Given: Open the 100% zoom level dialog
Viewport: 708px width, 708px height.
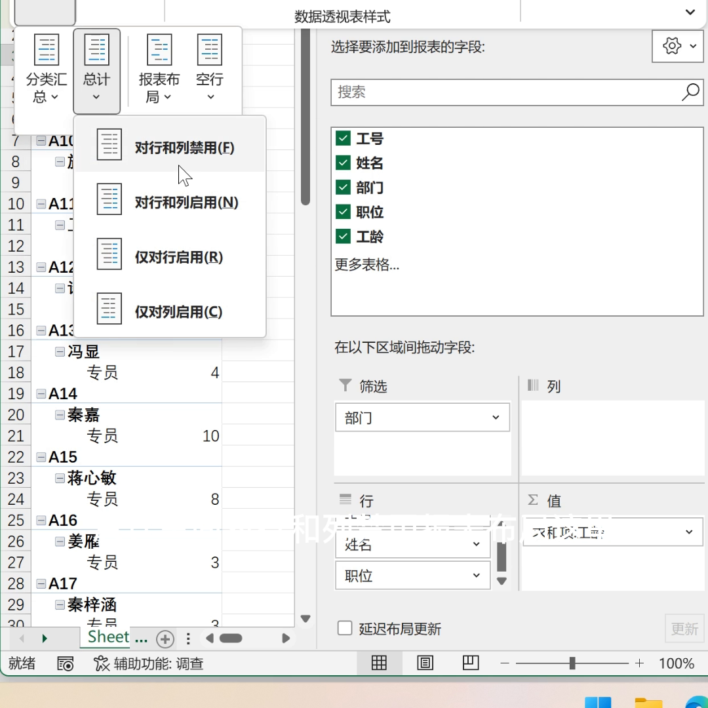Looking at the screenshot, I should (x=676, y=663).
